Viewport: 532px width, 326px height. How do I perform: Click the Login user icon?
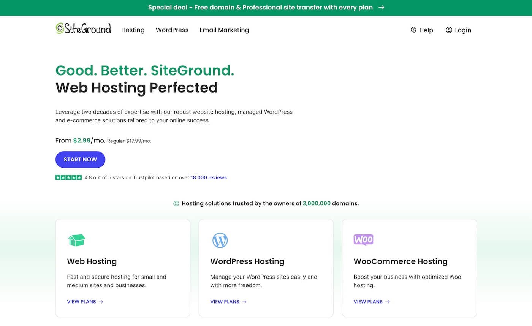(449, 30)
